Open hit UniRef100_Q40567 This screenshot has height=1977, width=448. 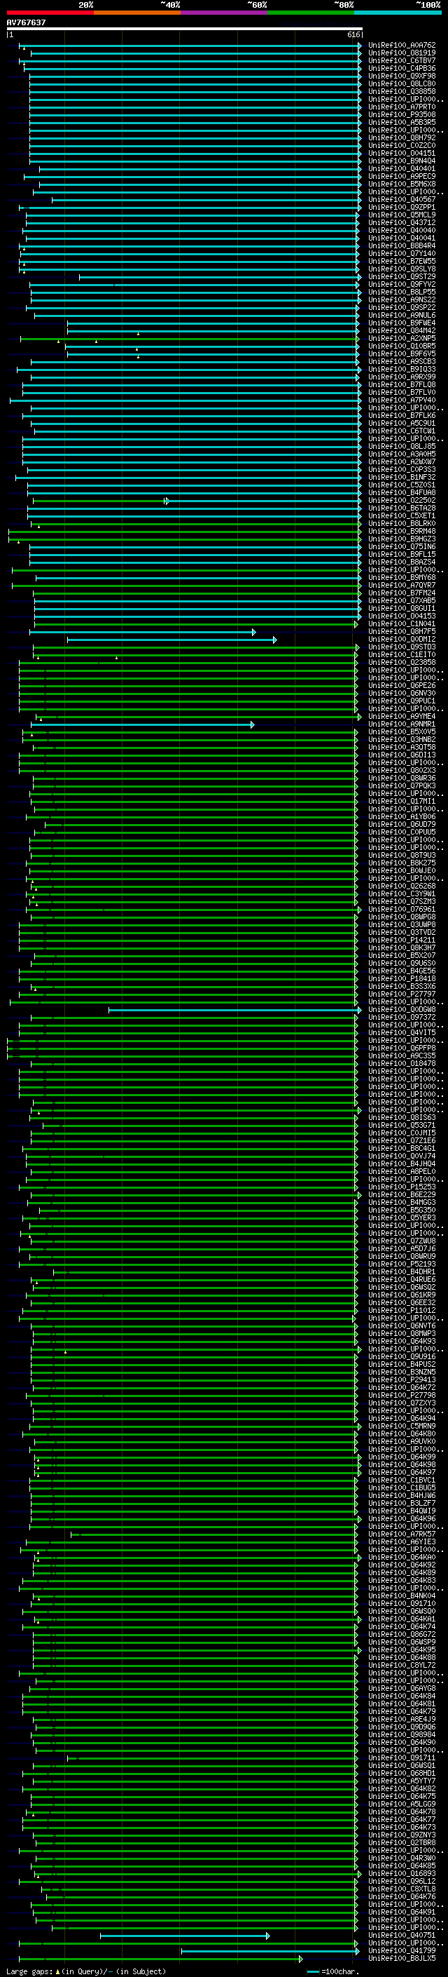pos(402,200)
